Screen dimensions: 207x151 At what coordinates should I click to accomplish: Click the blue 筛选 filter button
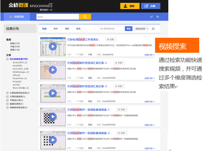pyautogui.click(x=129, y=29)
